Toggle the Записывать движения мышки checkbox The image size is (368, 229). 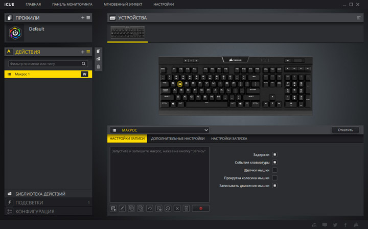(x=274, y=186)
